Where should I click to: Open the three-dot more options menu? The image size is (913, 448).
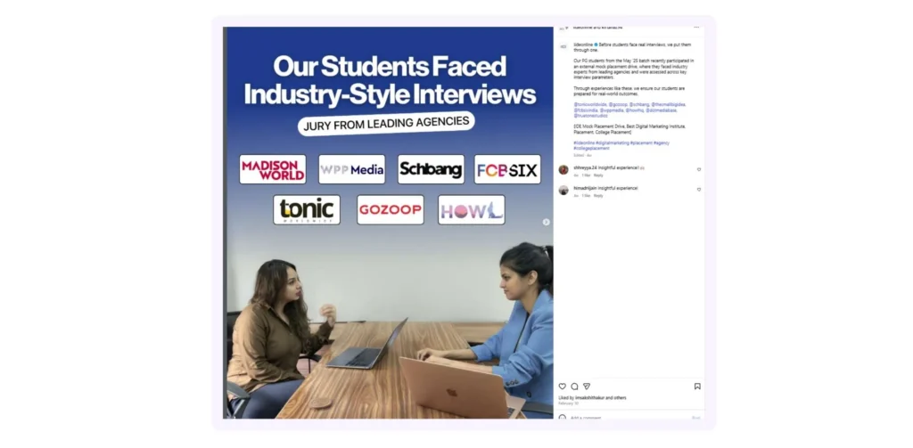[696, 28]
